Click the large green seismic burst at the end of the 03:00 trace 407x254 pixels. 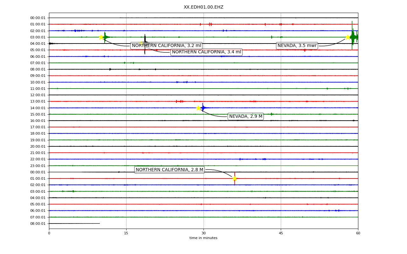(x=354, y=37)
